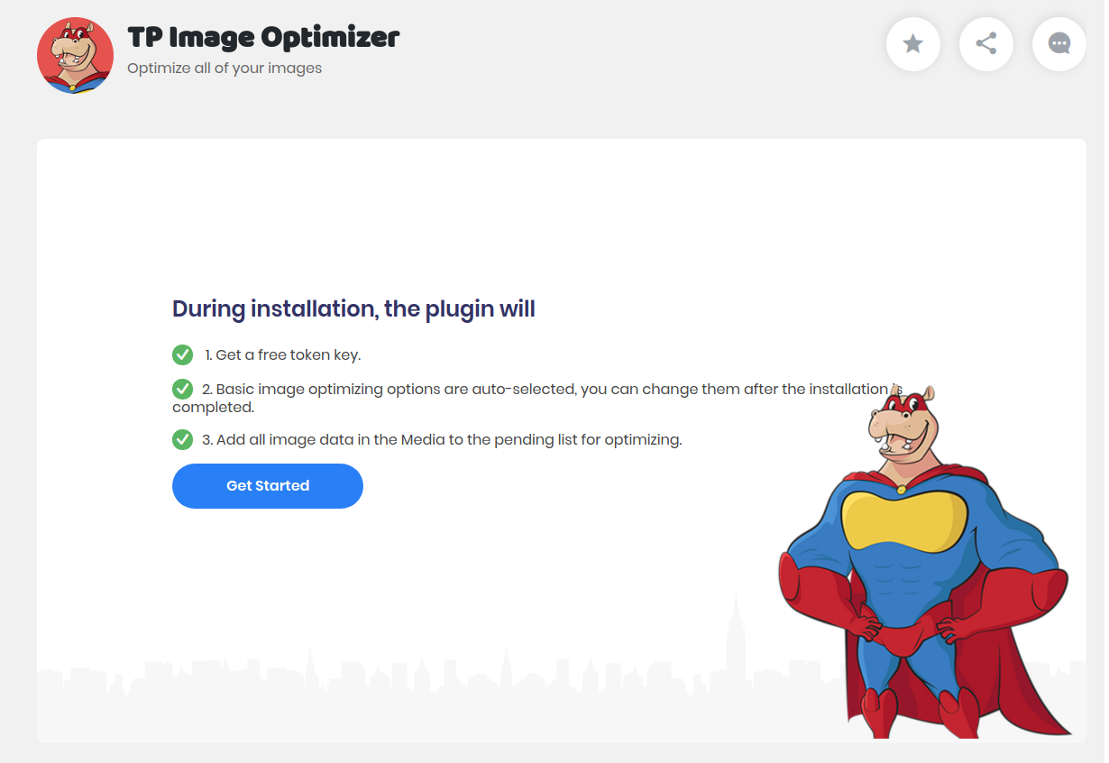Click green checkmark beside free token key
Image resolution: width=1109 pixels, height=763 pixels.
pyautogui.click(x=182, y=354)
